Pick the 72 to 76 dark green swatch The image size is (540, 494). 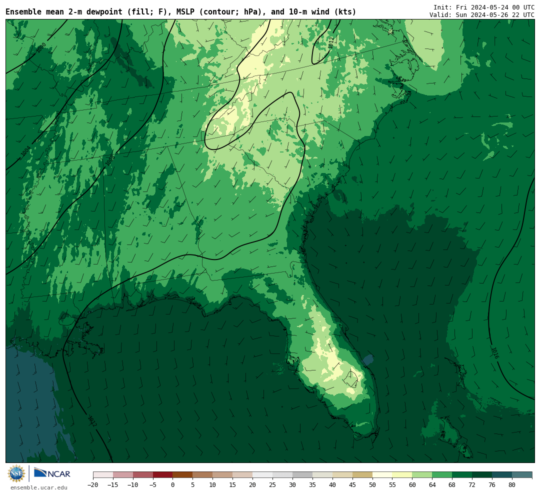[x=482, y=475]
